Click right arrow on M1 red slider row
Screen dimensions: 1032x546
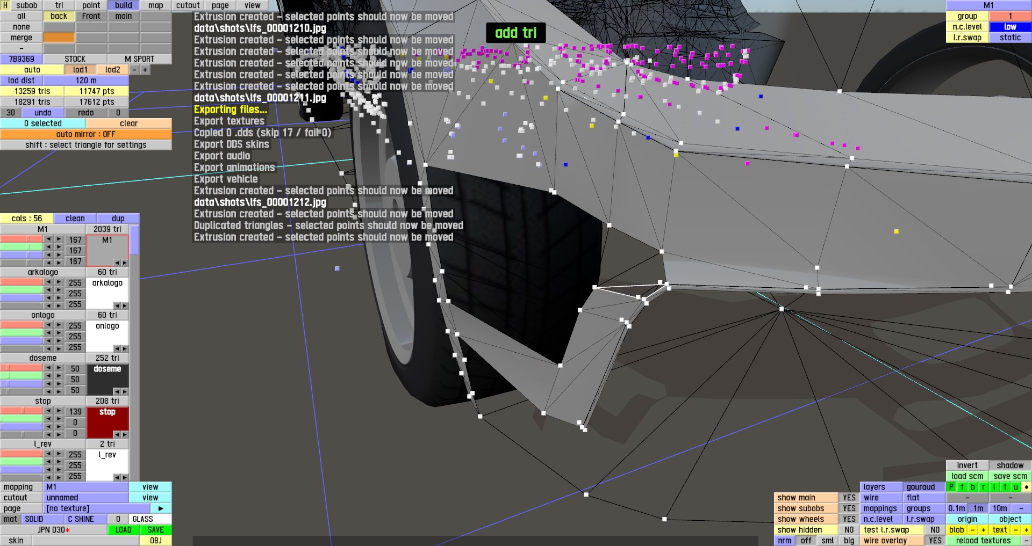(x=59, y=239)
